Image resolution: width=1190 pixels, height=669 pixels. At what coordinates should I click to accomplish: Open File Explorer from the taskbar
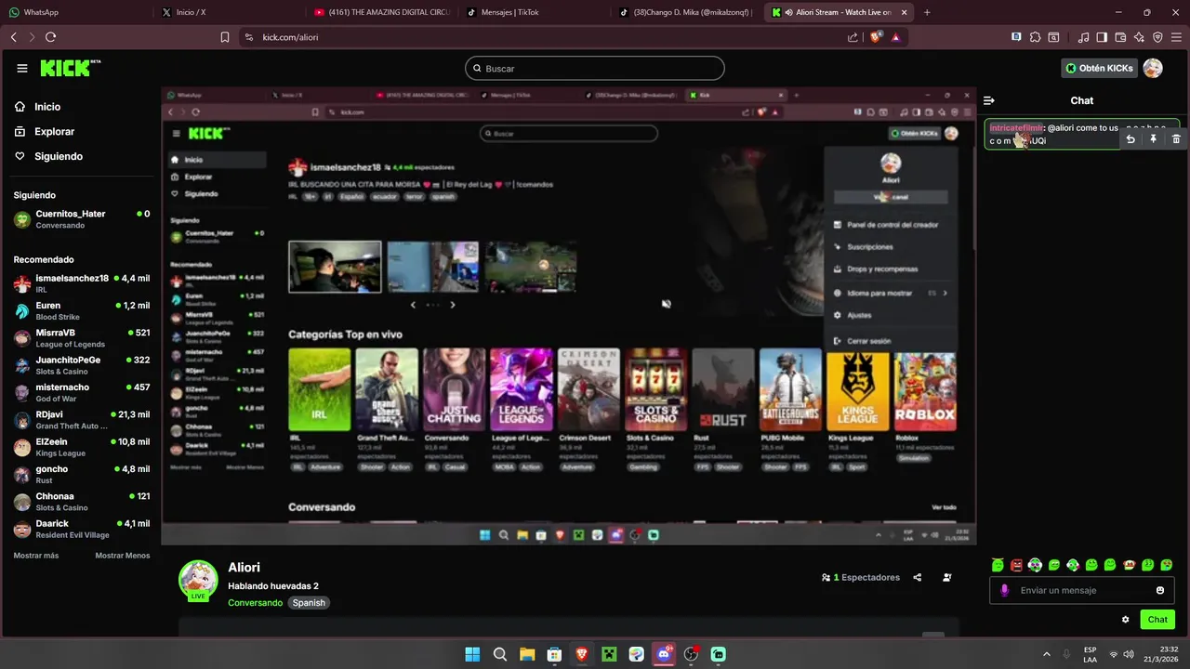pos(527,654)
